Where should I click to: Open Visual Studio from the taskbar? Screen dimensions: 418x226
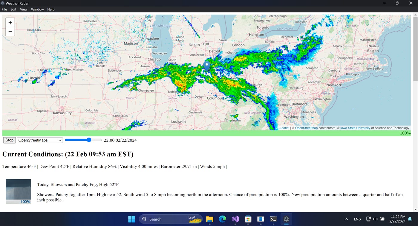[235, 219]
